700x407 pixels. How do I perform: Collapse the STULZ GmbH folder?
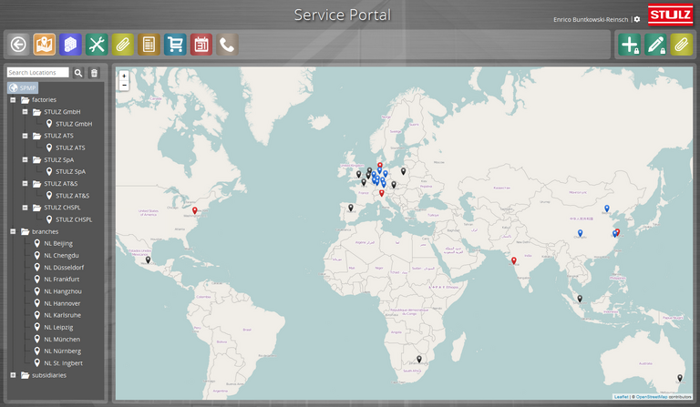point(25,112)
